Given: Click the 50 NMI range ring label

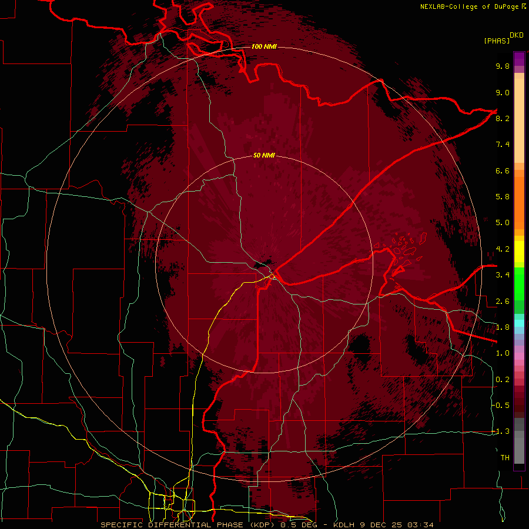Looking at the screenshot, I should (x=264, y=155).
